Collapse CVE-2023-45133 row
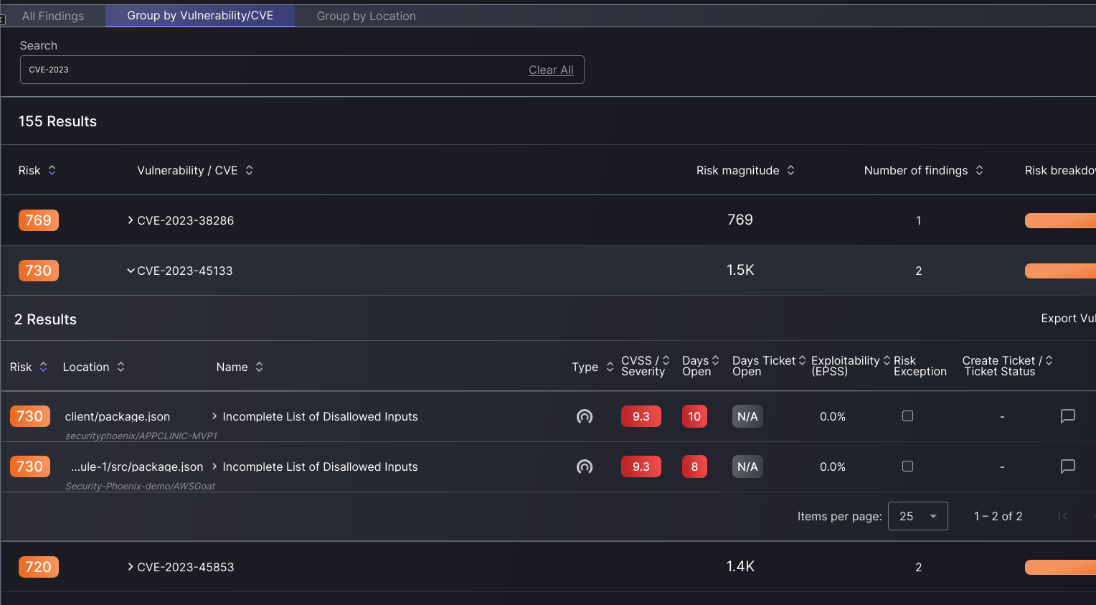The image size is (1096, 605). pyautogui.click(x=131, y=271)
